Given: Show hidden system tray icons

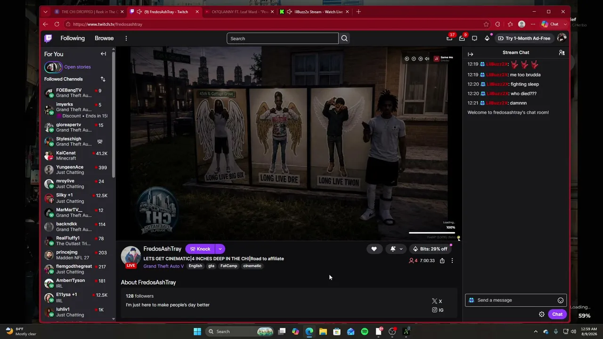Looking at the screenshot, I should click(x=536, y=331).
